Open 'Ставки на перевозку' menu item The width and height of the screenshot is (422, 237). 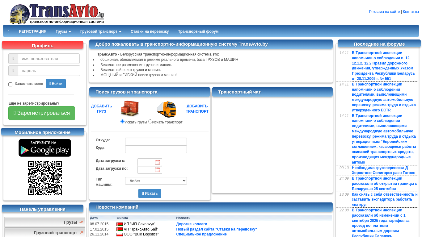[x=150, y=31]
